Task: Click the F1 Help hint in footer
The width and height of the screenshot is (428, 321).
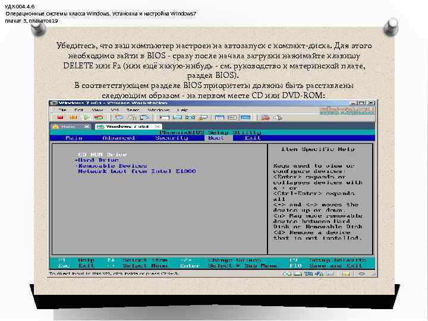Action: point(76,260)
